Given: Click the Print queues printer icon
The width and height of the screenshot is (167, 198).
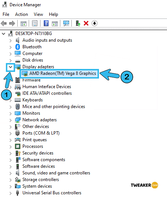Looking at the screenshot, I should coord(18,140).
